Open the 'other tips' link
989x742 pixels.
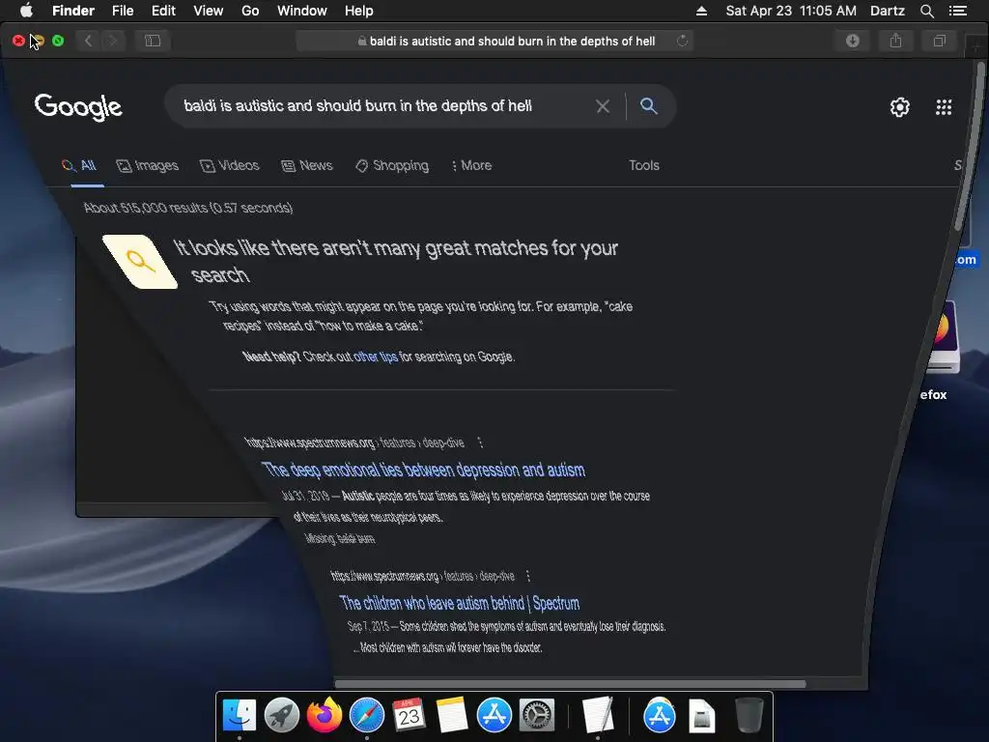click(376, 357)
